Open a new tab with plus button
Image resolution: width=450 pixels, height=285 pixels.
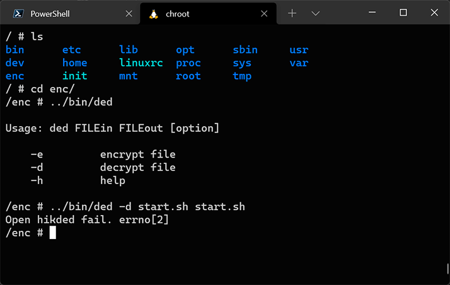pos(292,13)
